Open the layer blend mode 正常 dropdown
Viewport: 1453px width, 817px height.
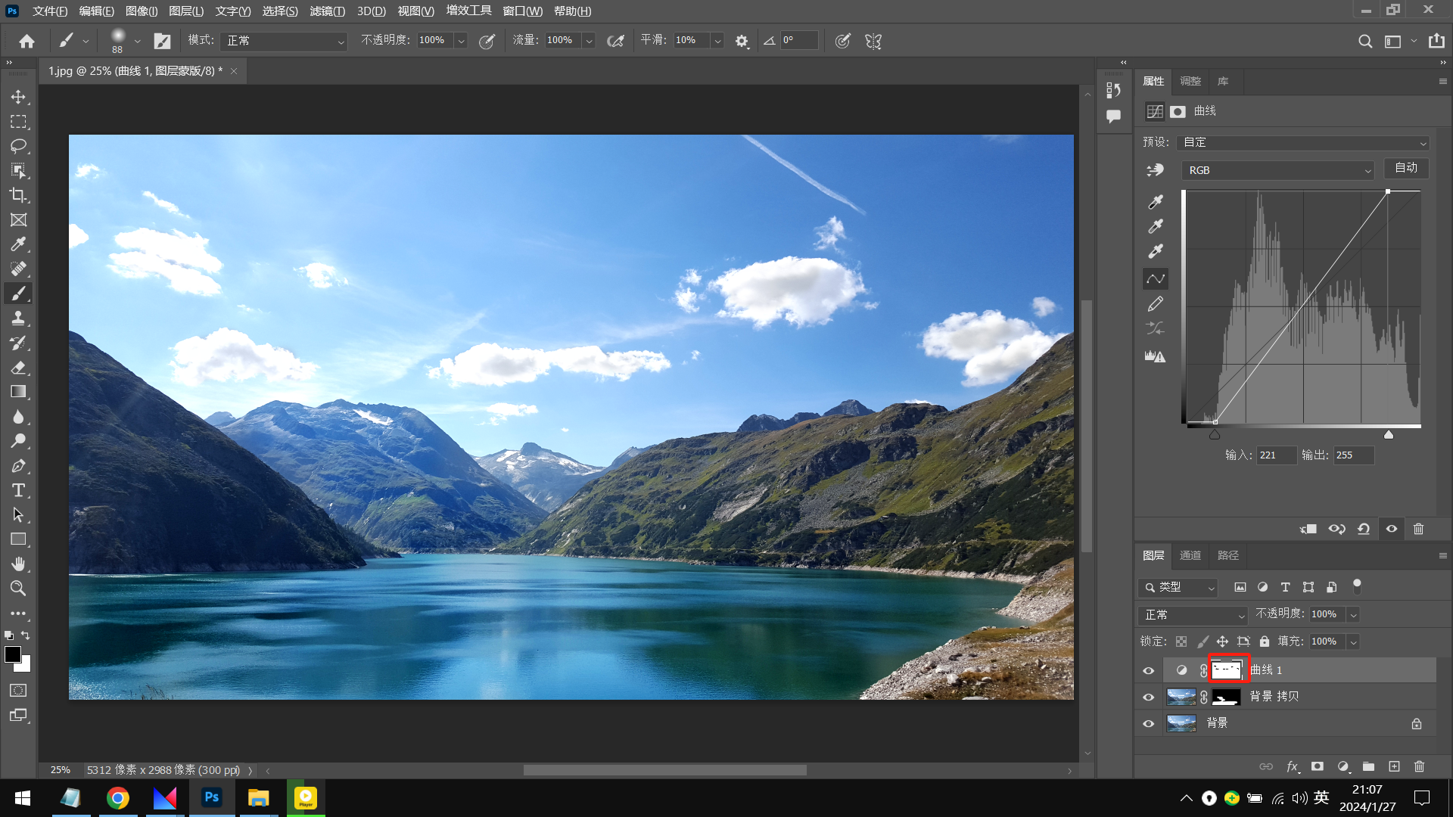point(1193,615)
